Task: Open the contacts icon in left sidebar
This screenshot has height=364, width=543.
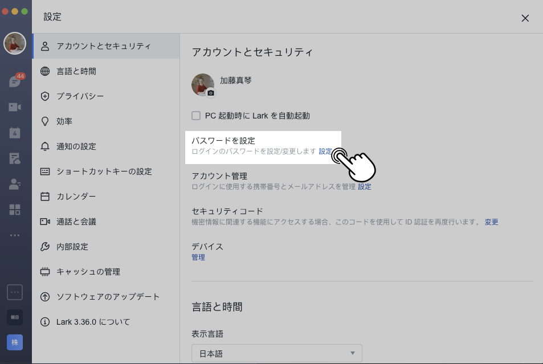Action: coord(15,184)
